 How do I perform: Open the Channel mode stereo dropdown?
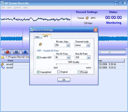pos(88,45)
